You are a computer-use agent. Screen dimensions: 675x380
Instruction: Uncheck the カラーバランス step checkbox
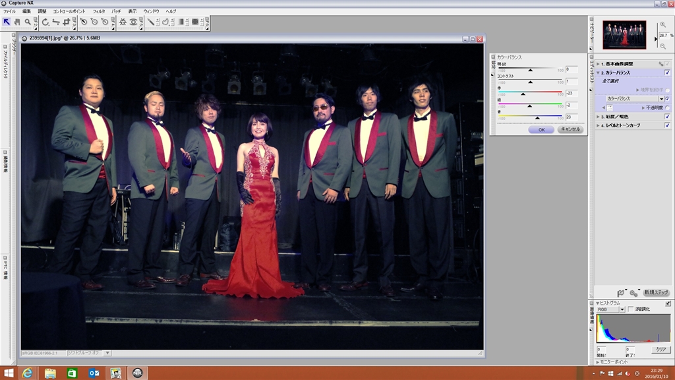(x=667, y=73)
